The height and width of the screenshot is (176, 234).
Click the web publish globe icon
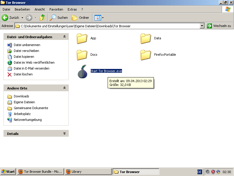click(10, 62)
